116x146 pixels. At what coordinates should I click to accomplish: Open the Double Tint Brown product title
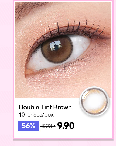[45, 107]
